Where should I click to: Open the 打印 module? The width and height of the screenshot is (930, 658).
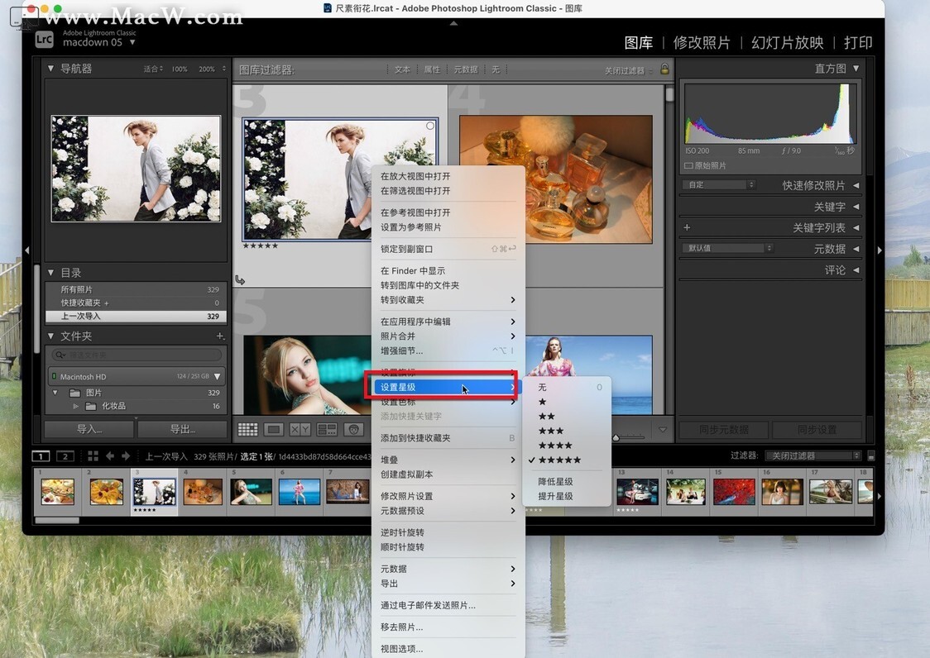(858, 43)
